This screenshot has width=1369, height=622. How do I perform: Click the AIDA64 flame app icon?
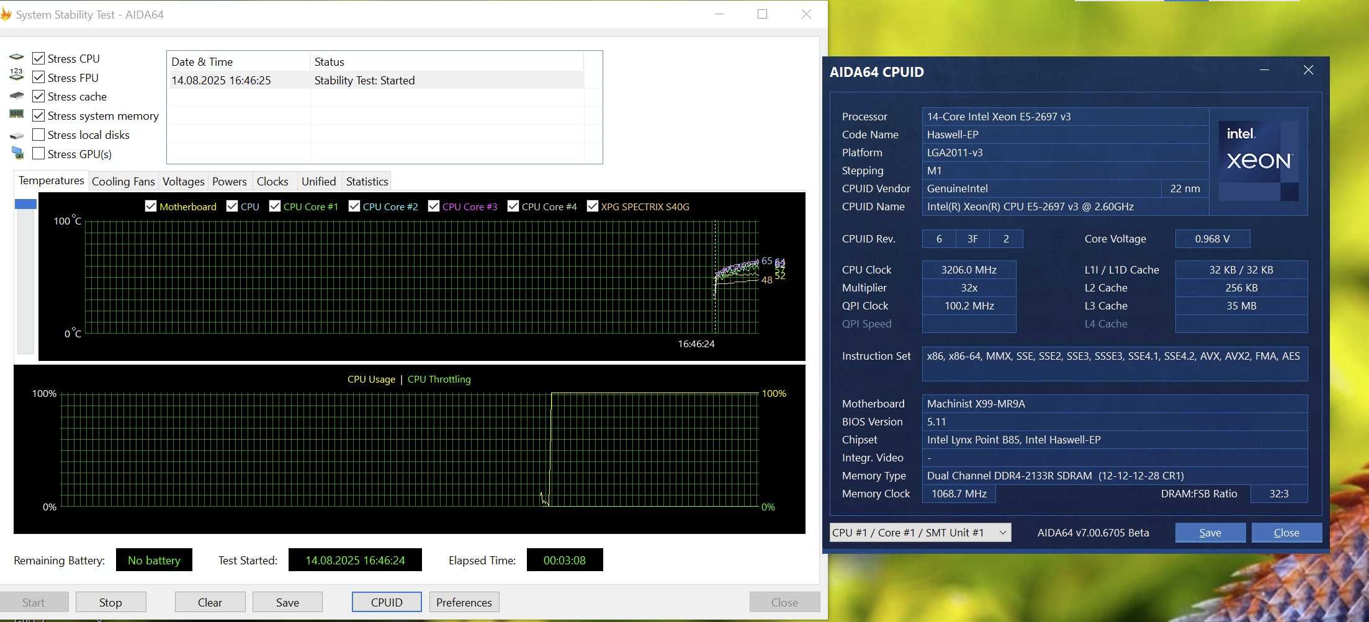point(6,14)
